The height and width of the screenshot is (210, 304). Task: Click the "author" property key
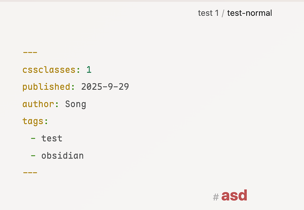point(38,104)
